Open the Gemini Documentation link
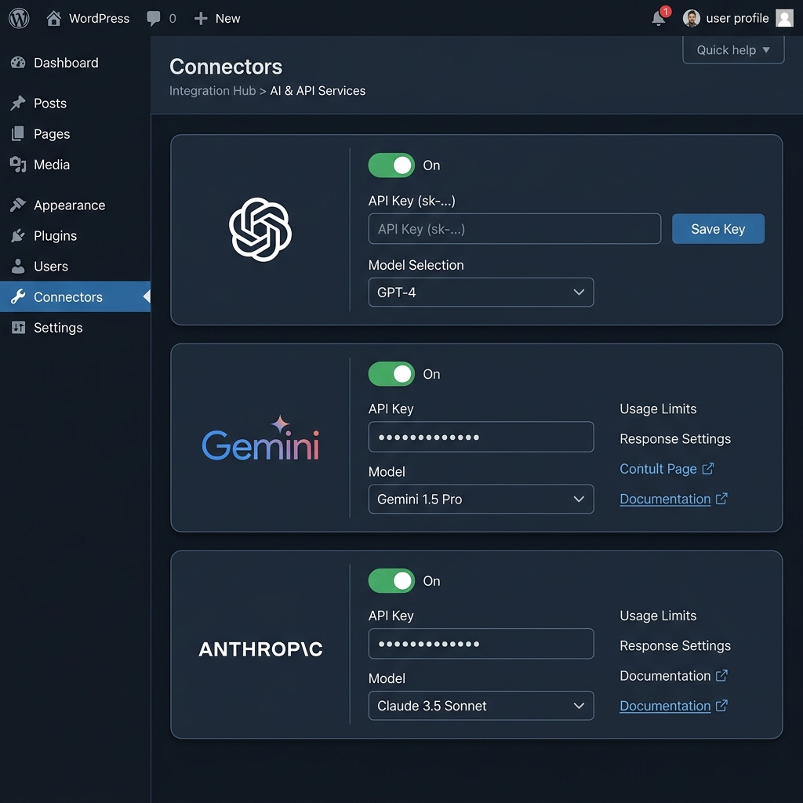The width and height of the screenshot is (803, 803). click(665, 499)
